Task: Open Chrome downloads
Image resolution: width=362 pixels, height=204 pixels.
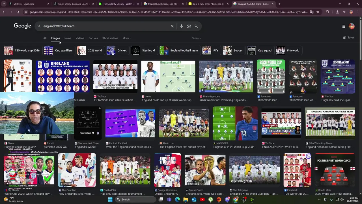Action: tap(337, 12)
